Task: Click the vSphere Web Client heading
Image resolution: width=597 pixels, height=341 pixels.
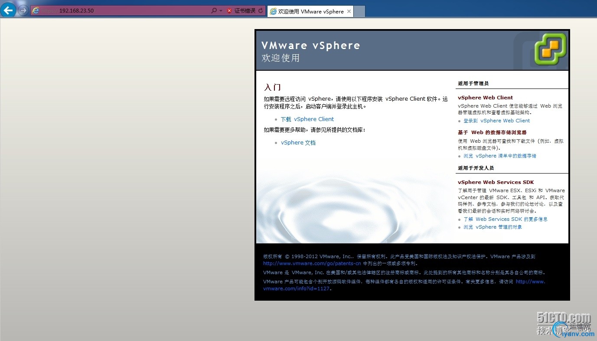Action: click(x=485, y=98)
